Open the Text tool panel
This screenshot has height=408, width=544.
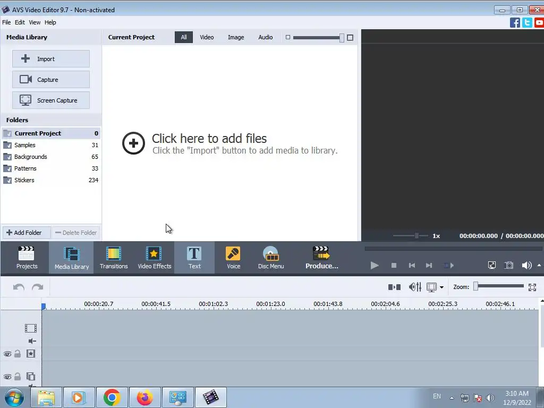tap(194, 258)
